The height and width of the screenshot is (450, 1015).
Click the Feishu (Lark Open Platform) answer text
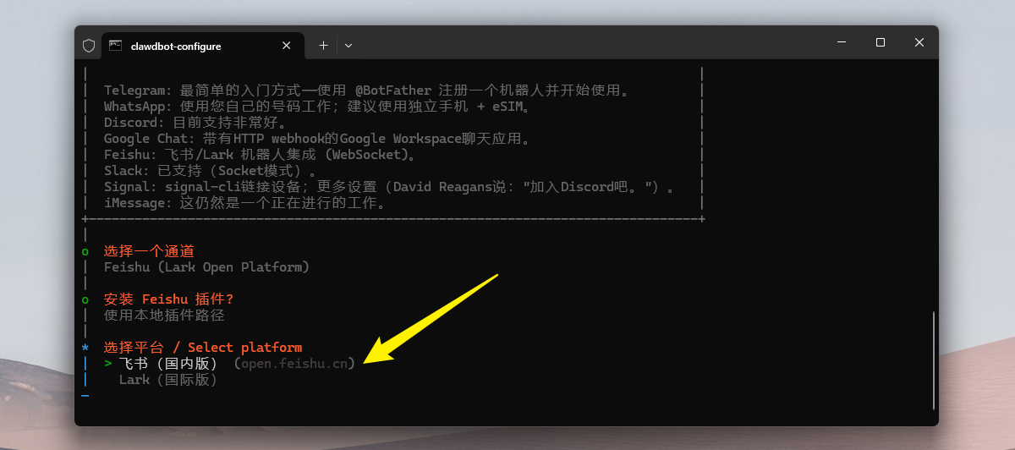(x=206, y=267)
